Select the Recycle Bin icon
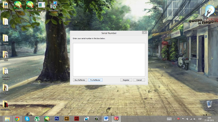This screenshot has height=122, width=218. tap(209, 106)
